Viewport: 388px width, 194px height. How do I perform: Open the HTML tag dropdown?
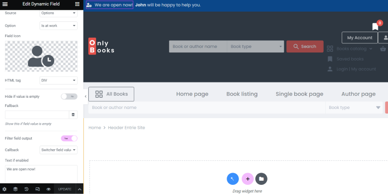tap(58, 80)
